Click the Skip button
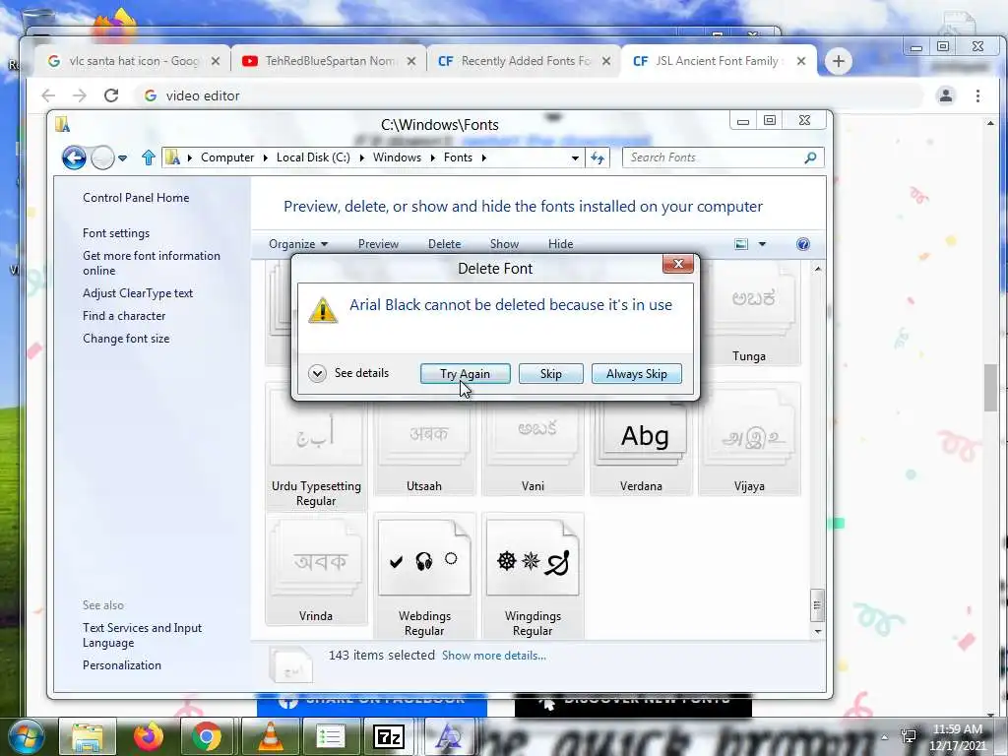The height and width of the screenshot is (756, 1008). pos(551,373)
